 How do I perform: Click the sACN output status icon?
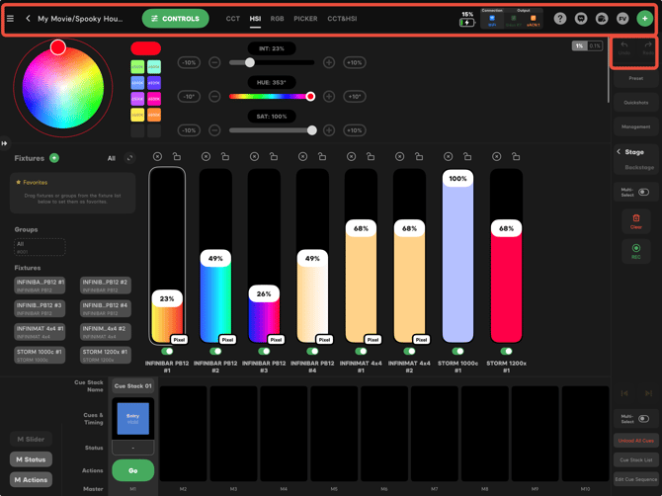coord(534,20)
